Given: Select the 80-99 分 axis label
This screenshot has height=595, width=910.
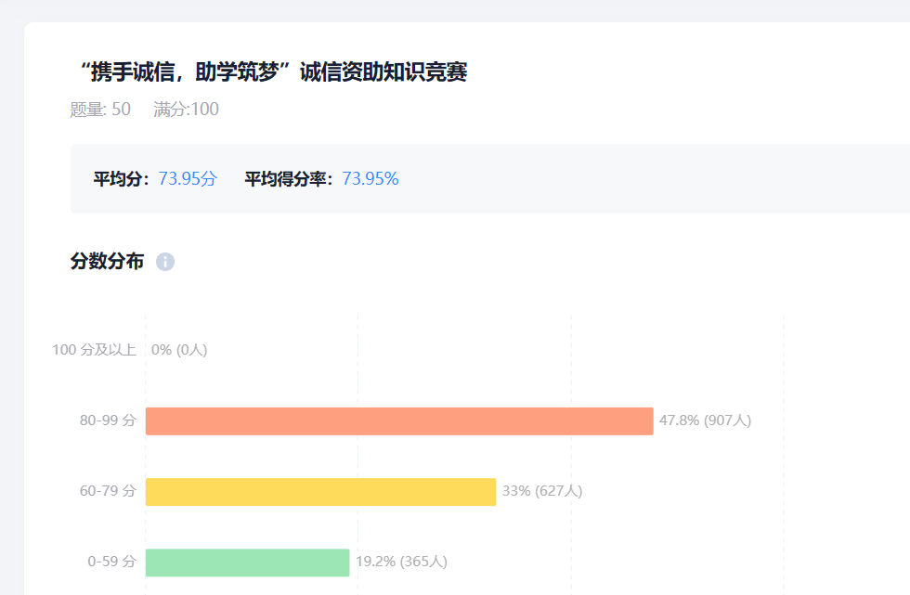Looking at the screenshot, I should (x=108, y=420).
